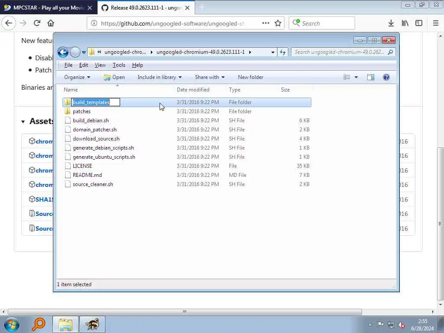Click the ungoogled-chro... breadcrumb segment

125,52
